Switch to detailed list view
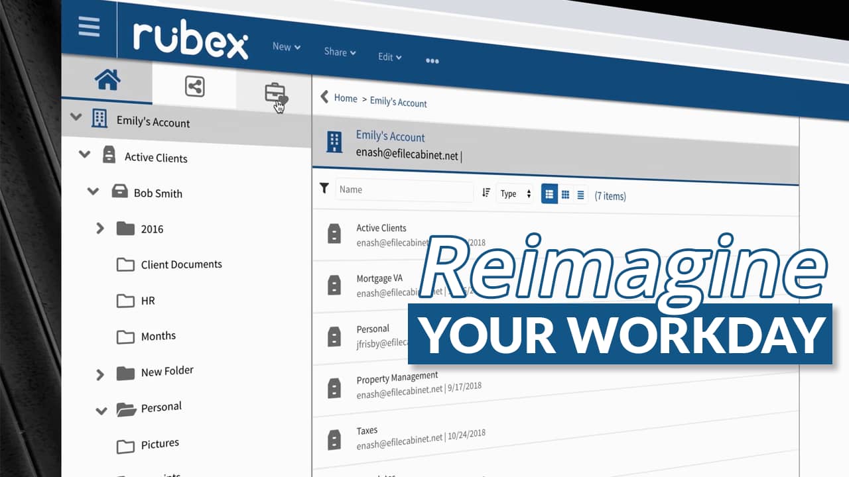Image resolution: width=849 pixels, height=477 pixels. pyautogui.click(x=549, y=194)
